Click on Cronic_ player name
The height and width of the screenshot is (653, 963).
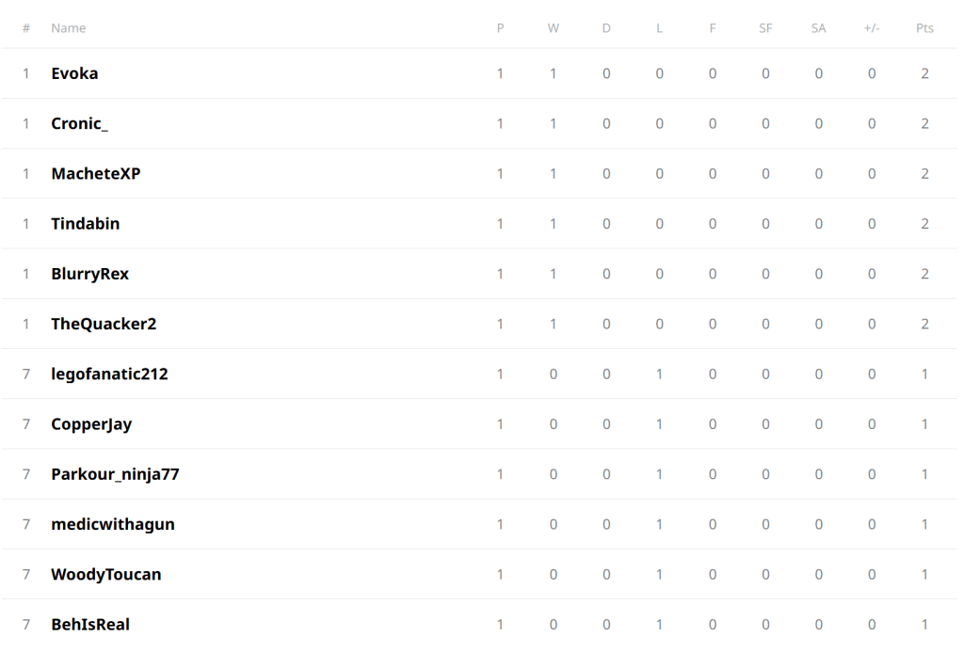[x=79, y=123]
